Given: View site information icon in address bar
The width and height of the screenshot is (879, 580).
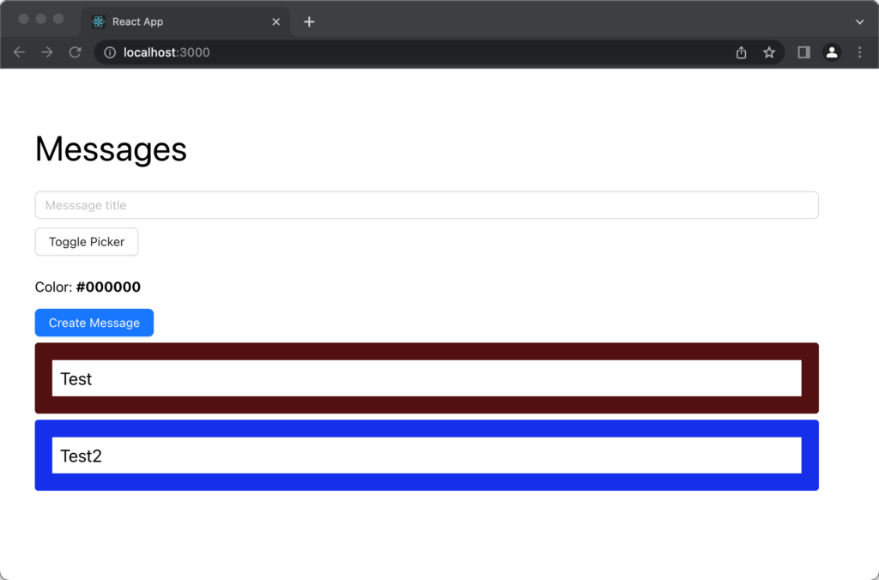Looking at the screenshot, I should (110, 52).
